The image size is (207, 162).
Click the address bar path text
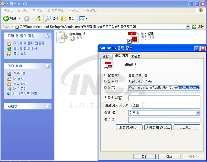(x=78, y=27)
